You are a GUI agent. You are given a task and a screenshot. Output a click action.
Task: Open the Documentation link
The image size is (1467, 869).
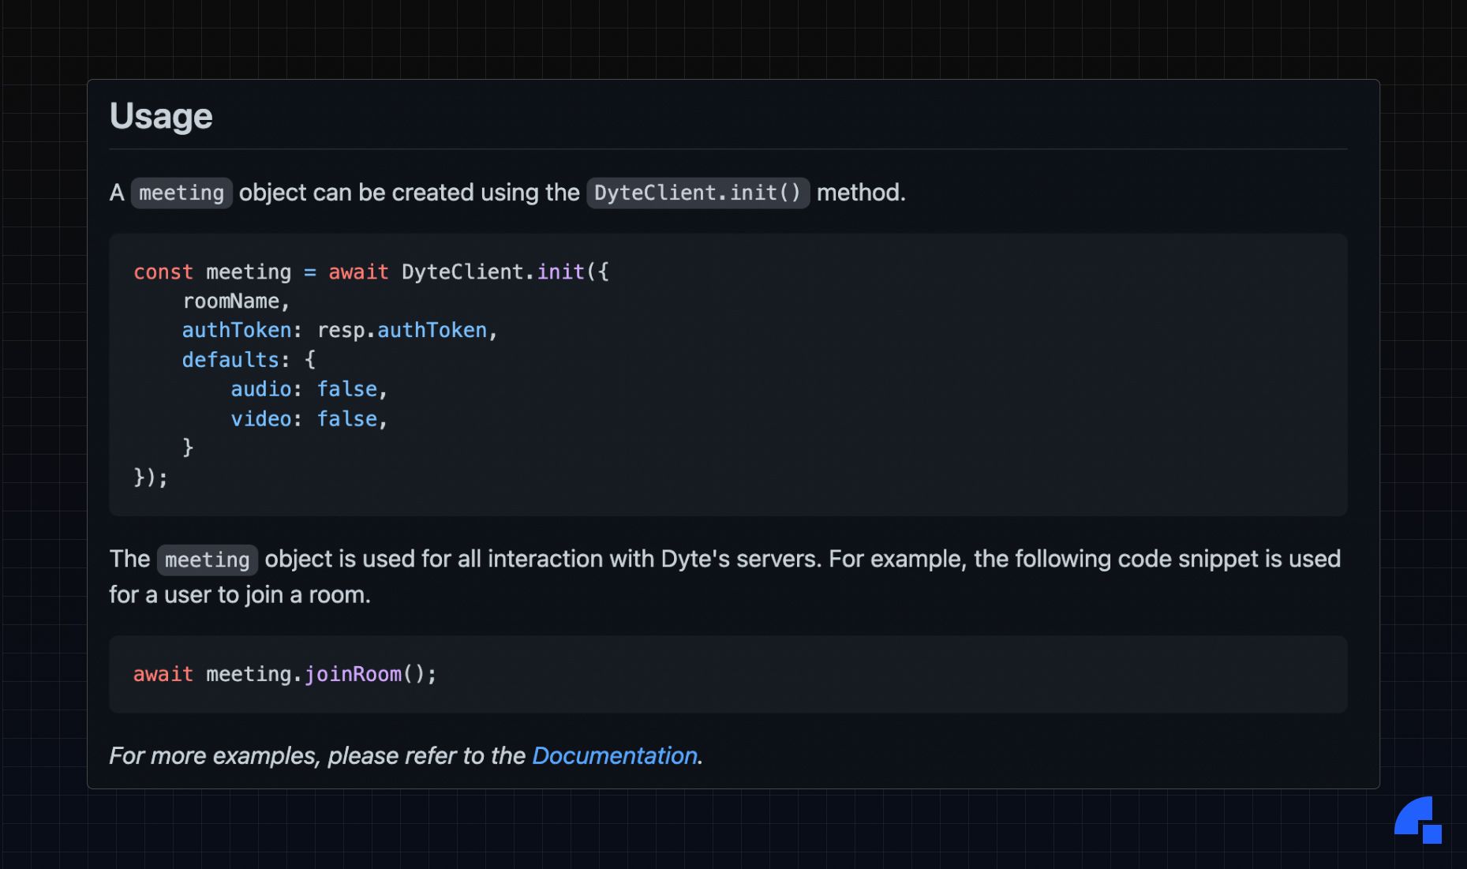(615, 756)
